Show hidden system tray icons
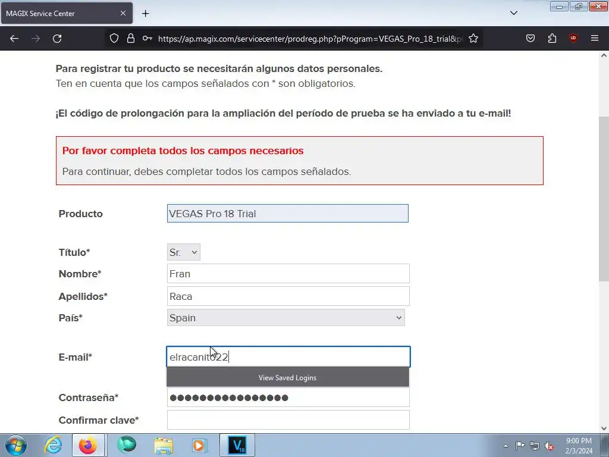609x457 pixels. pos(506,446)
